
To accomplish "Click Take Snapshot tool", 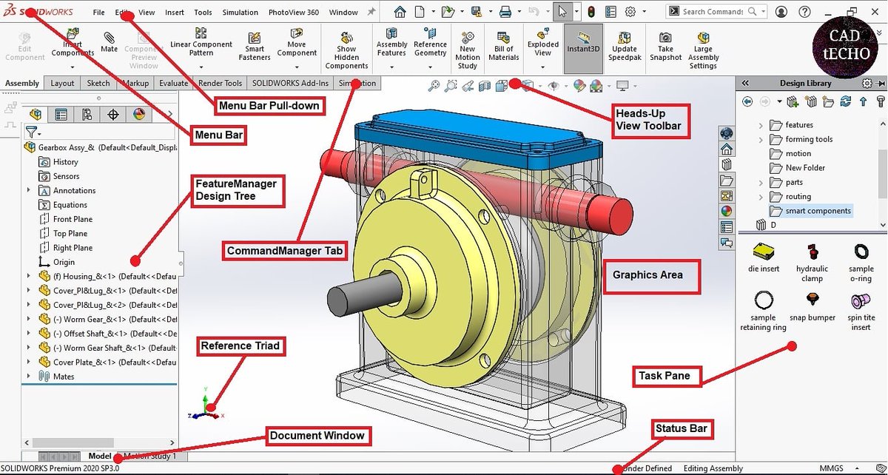I will click(x=666, y=47).
